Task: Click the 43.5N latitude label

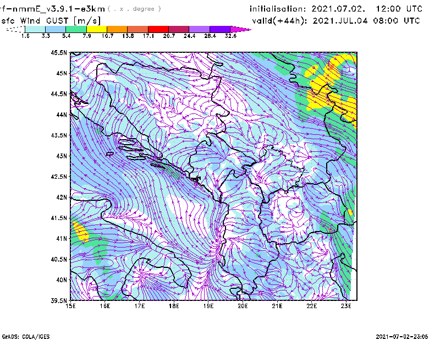Action: click(x=59, y=135)
